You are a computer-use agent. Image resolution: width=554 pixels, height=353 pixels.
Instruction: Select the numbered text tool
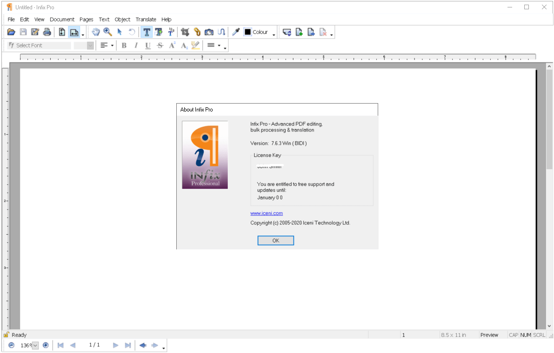pos(171,32)
